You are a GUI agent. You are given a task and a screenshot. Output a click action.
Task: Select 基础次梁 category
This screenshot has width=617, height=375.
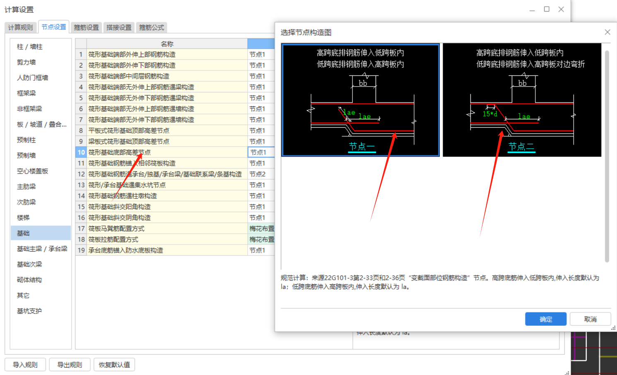41,264
